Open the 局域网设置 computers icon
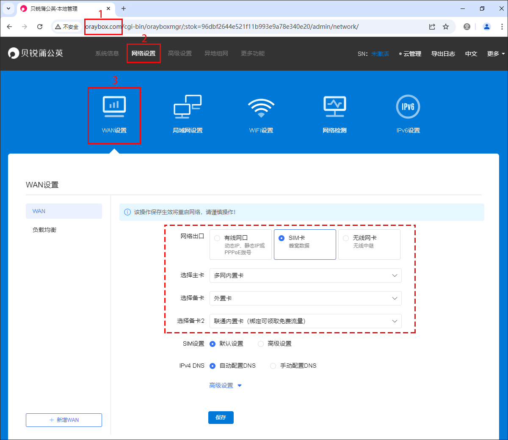This screenshot has width=508, height=440. point(188,107)
